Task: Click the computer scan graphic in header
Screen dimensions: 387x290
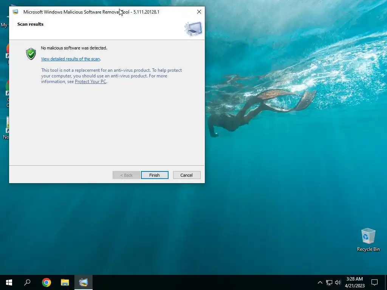Action: click(x=193, y=29)
